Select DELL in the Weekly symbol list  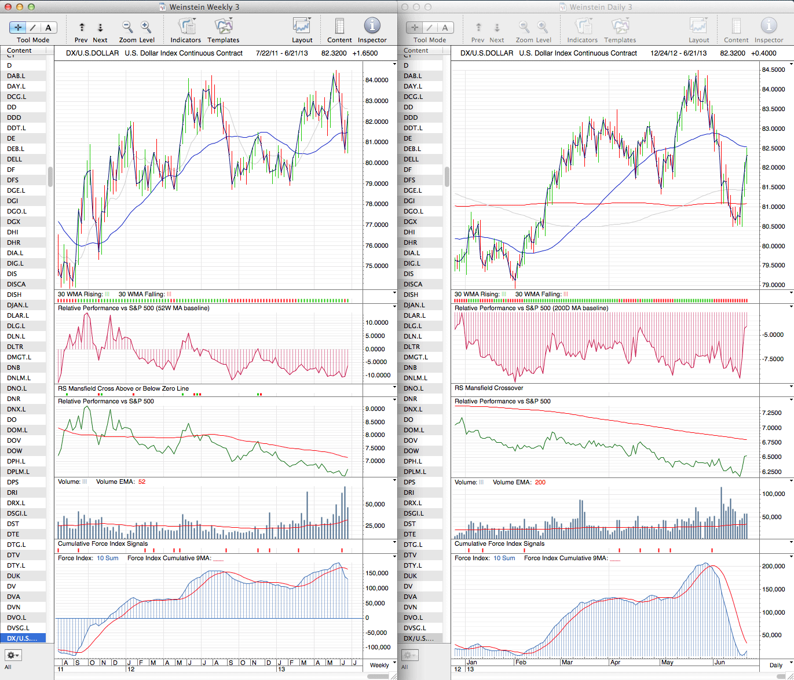pyautogui.click(x=15, y=159)
